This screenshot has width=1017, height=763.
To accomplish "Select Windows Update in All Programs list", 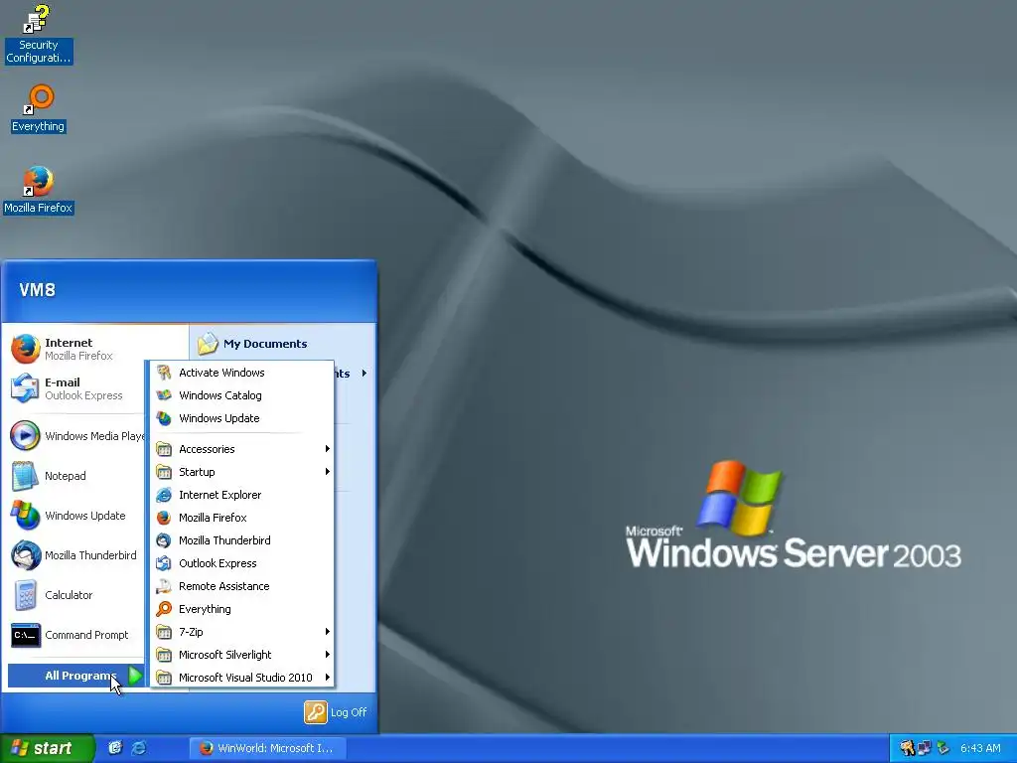I will (x=242, y=418).
